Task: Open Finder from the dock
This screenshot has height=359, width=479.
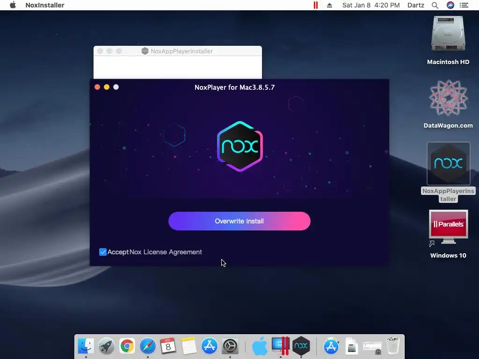Action: coord(86,346)
